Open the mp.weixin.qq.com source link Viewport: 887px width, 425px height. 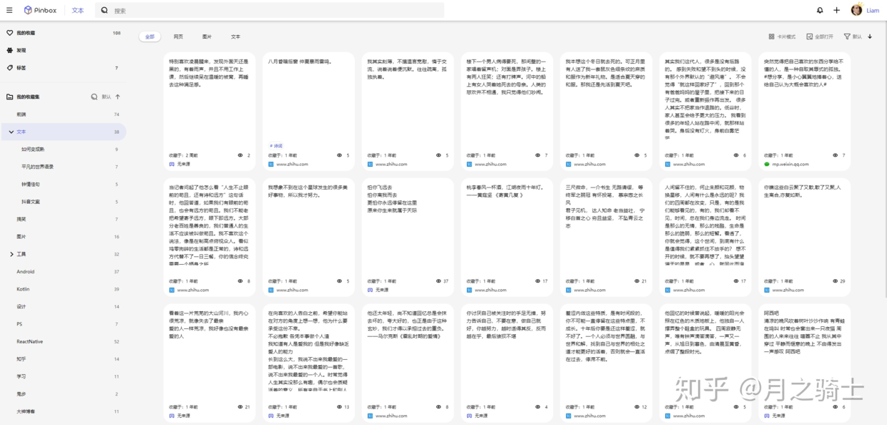coord(790,164)
